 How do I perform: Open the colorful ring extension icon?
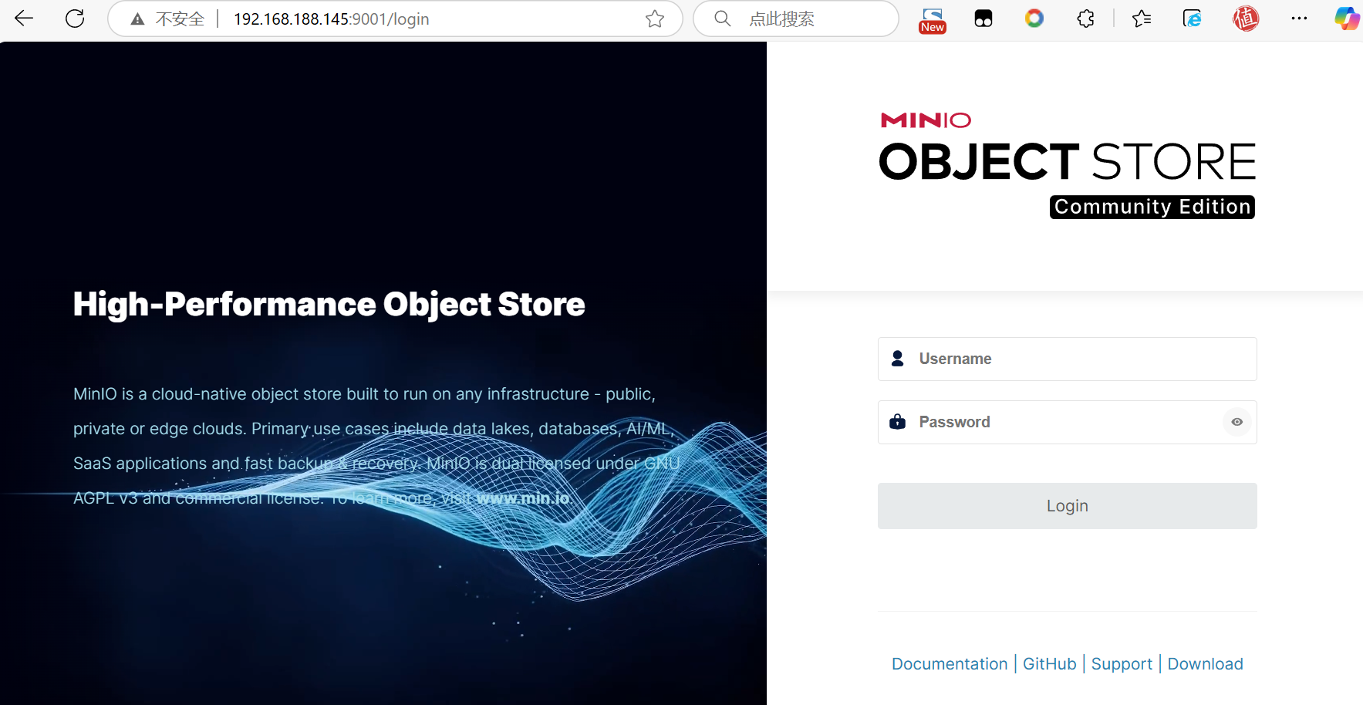(1034, 19)
